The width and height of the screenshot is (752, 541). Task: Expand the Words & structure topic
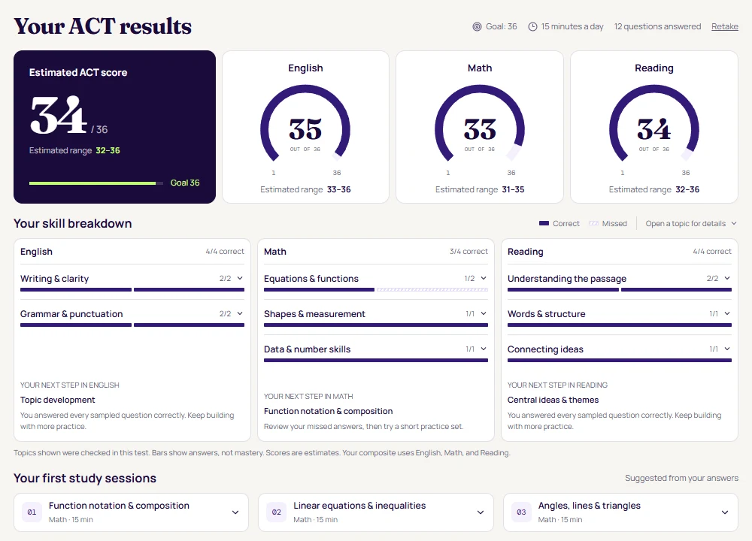[x=727, y=313]
